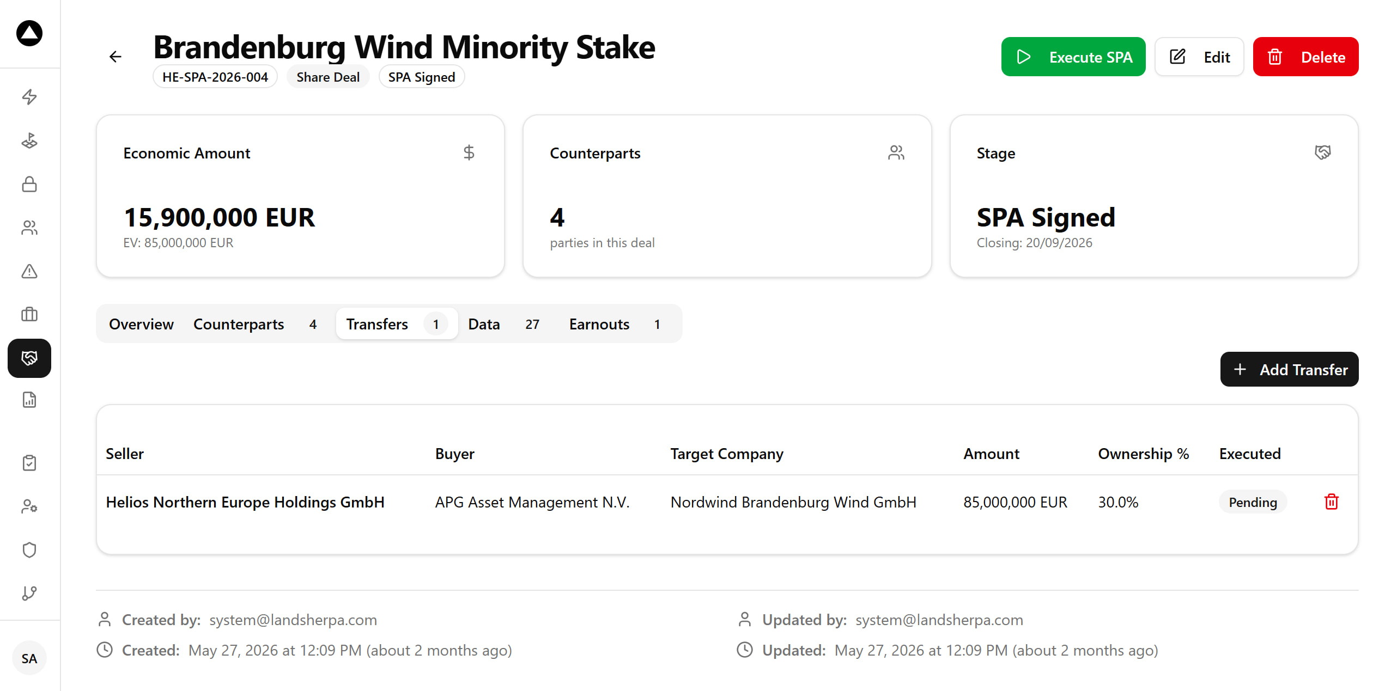Open the briefcase sidebar icon

(x=29, y=314)
